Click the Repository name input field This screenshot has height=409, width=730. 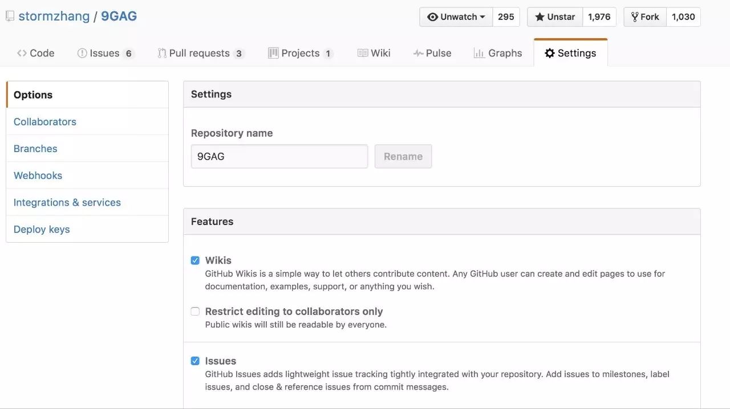coord(279,156)
